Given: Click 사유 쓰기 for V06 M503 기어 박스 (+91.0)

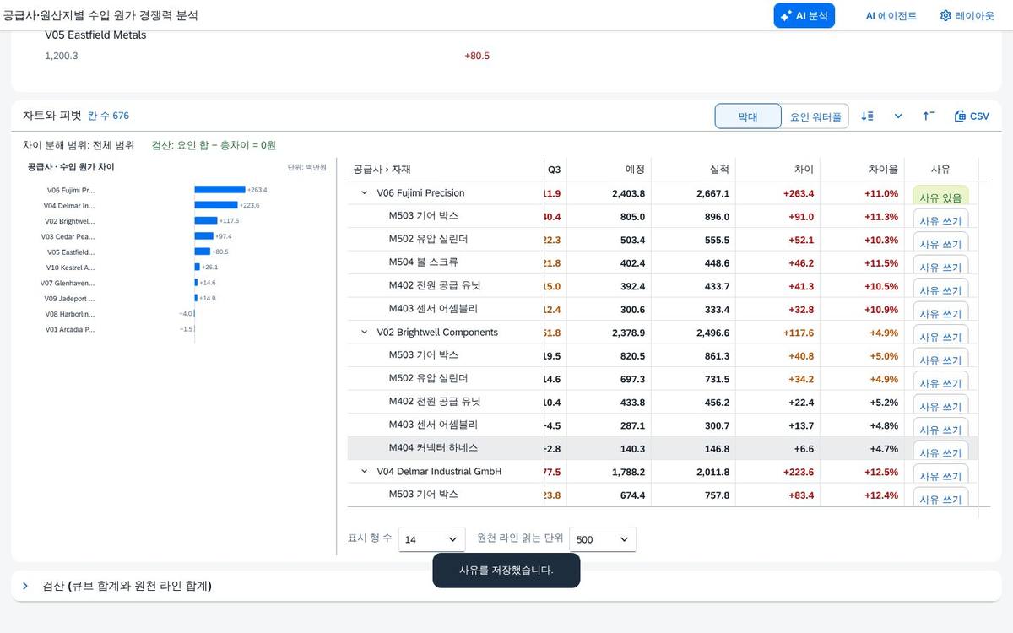Looking at the screenshot, I should (x=940, y=219).
